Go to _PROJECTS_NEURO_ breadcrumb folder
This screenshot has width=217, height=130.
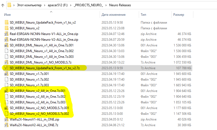[x=88, y=5]
